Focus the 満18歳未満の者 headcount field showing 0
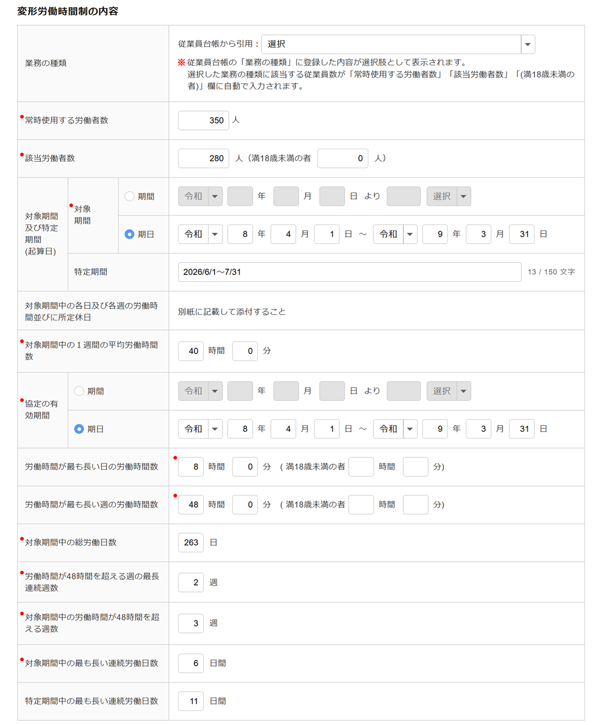The image size is (599, 725). (x=343, y=158)
